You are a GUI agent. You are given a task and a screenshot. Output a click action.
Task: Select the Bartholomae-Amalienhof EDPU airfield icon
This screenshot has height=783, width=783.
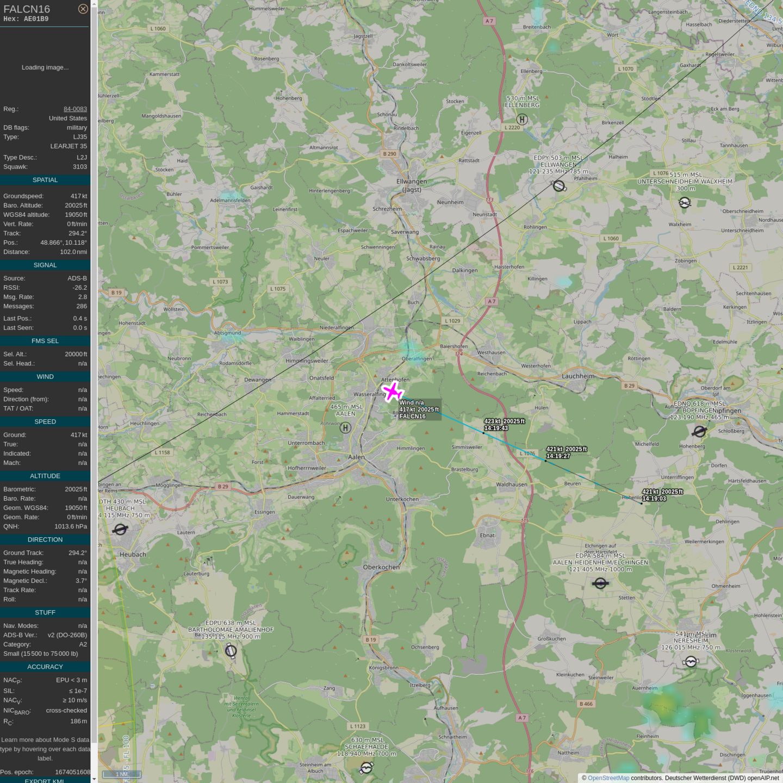click(x=231, y=650)
